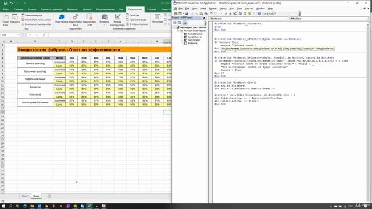The image size is (372, 209).
Task: Switch to the Главная ribbon tab
Action: [x=18, y=9]
